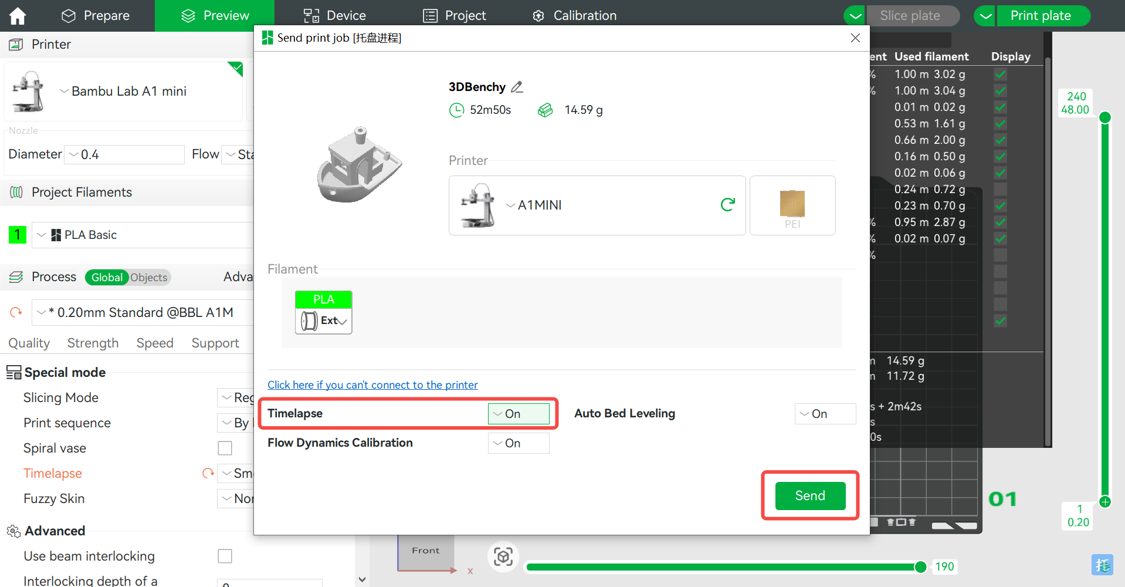1125x587 pixels.
Task: Switch to the Device tab
Action: click(334, 16)
